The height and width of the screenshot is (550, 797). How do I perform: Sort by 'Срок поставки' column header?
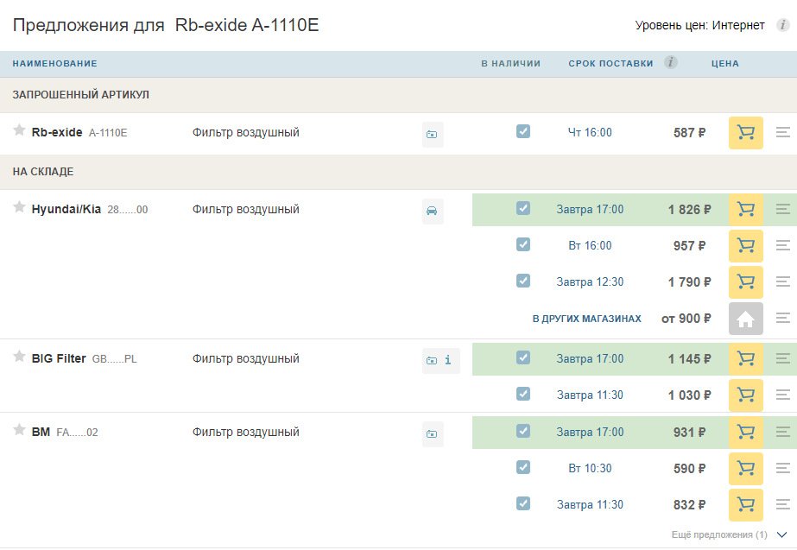point(610,64)
